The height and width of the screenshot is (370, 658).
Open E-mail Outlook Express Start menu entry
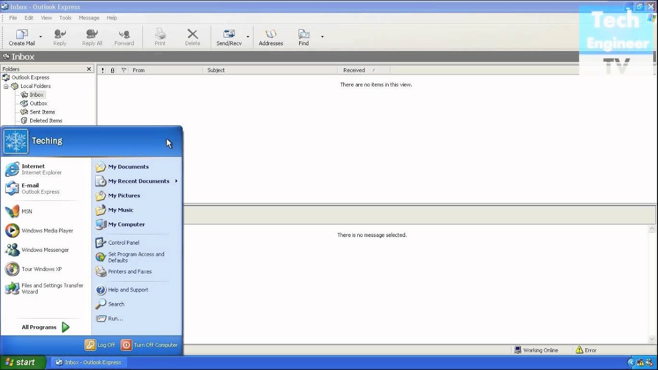point(46,188)
